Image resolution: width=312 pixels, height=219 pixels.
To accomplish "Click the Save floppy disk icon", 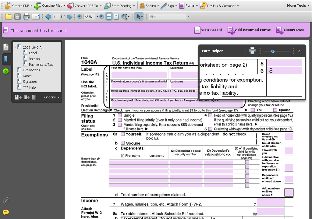I will tap(18, 17).
